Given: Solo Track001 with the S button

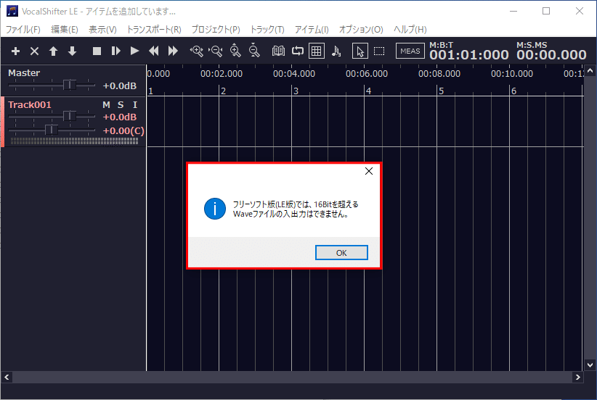Looking at the screenshot, I should 121,105.
